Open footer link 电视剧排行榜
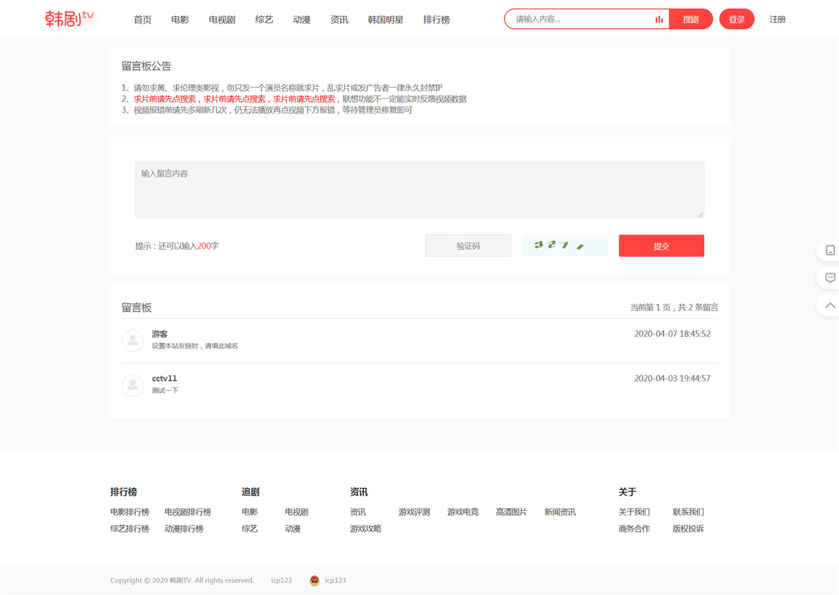839x595 pixels. coord(188,512)
